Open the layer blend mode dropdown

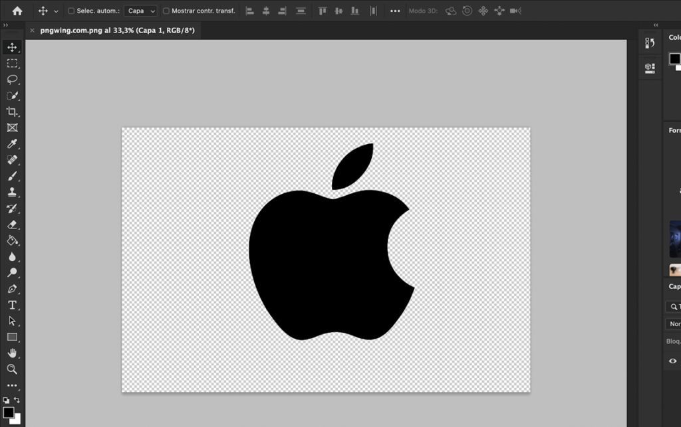[673, 324]
